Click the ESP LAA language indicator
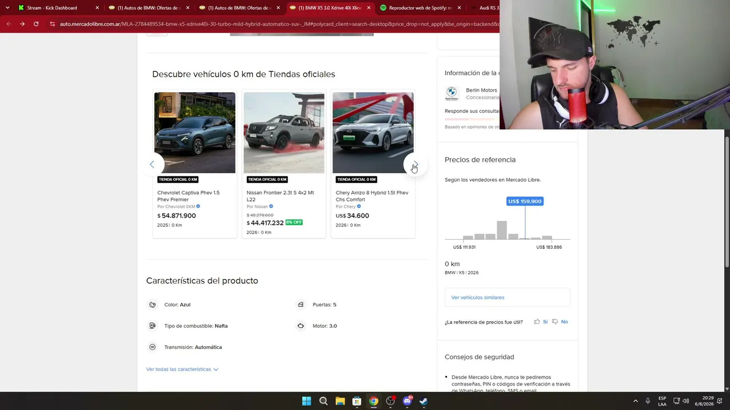The width and height of the screenshot is (730, 410). tap(662, 401)
